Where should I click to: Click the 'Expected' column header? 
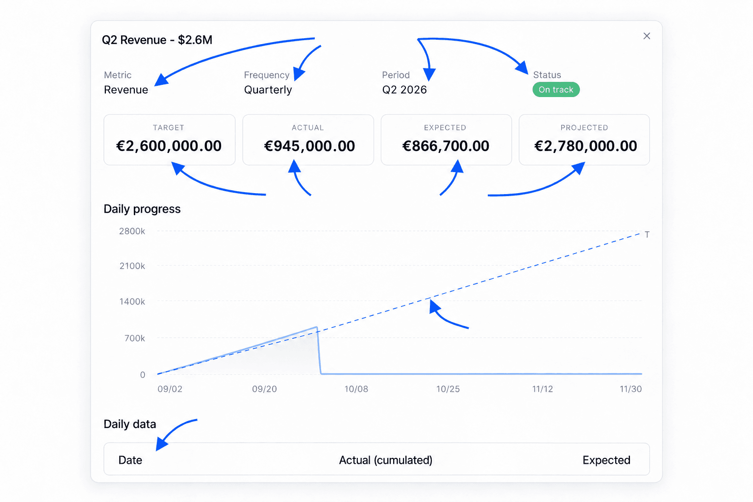point(606,460)
